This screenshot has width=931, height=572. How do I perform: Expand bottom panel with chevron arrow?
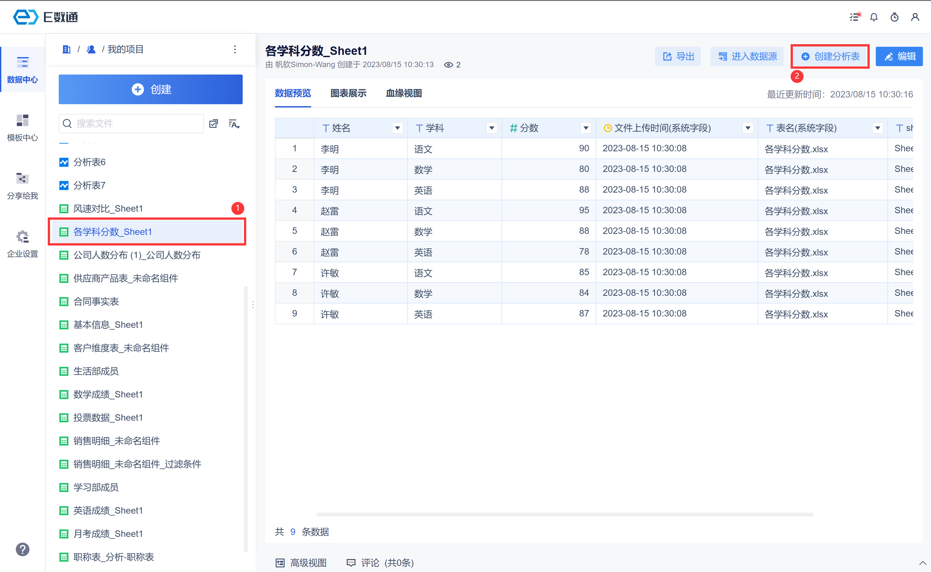922,563
